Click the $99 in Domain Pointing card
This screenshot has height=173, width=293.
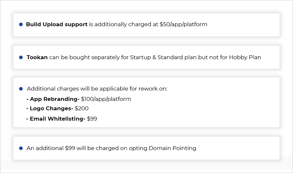[x=70, y=148]
